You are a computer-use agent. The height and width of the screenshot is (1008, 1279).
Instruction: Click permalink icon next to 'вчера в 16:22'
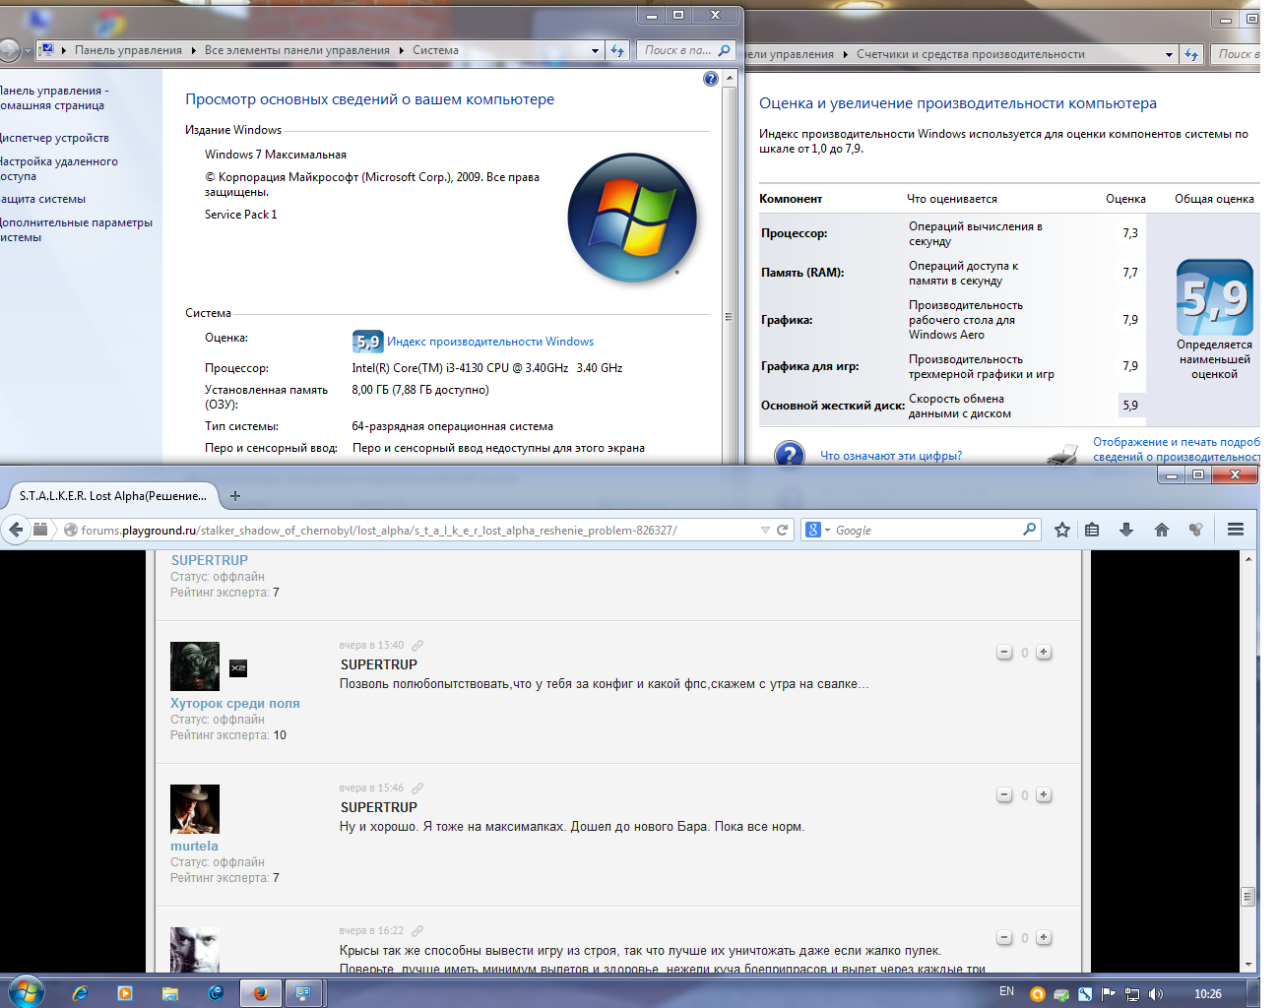point(417,931)
